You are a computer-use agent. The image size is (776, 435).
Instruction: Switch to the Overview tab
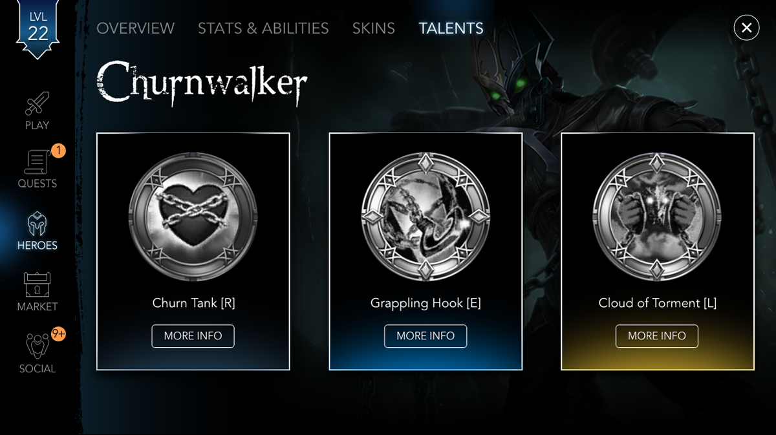tap(135, 28)
